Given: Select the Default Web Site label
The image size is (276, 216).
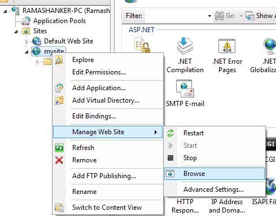Looking at the screenshot, I should coord(69,41).
